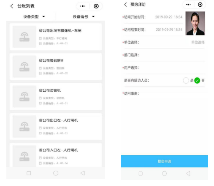
Task: Open the 部门选择 field
Action: pyautogui.click(x=164, y=55)
